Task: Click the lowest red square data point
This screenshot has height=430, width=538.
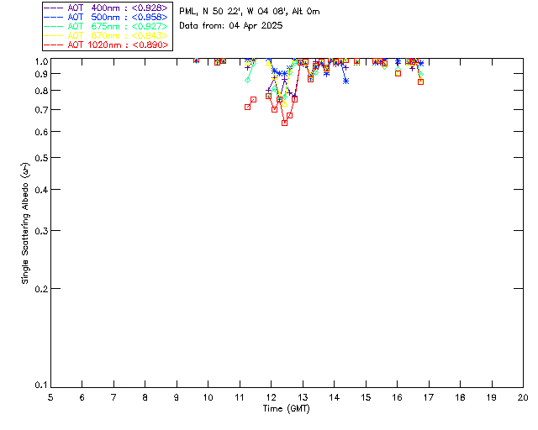Action: pyautogui.click(x=284, y=123)
